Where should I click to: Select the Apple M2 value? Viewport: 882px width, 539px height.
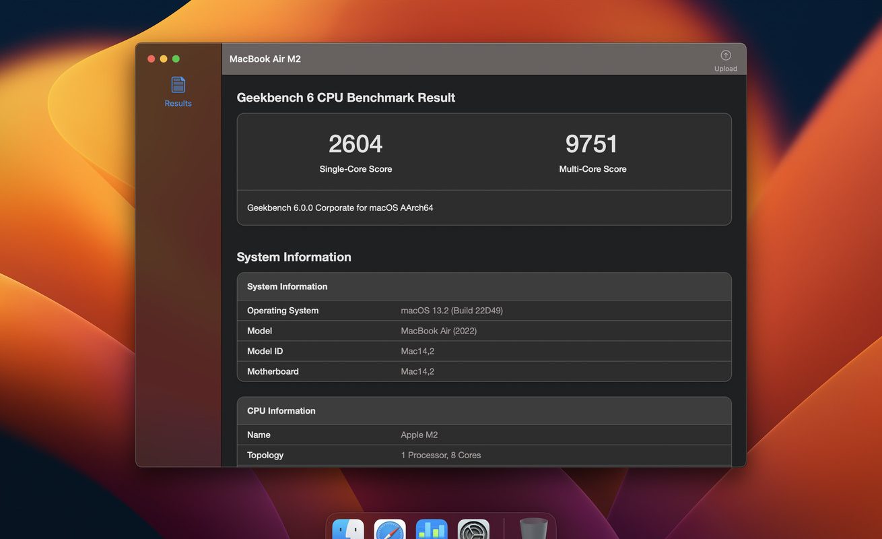pyautogui.click(x=419, y=435)
